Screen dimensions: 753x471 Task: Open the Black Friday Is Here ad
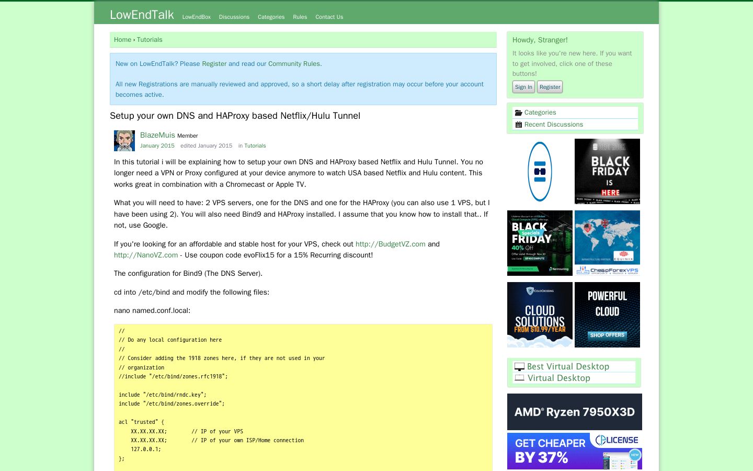[607, 171]
